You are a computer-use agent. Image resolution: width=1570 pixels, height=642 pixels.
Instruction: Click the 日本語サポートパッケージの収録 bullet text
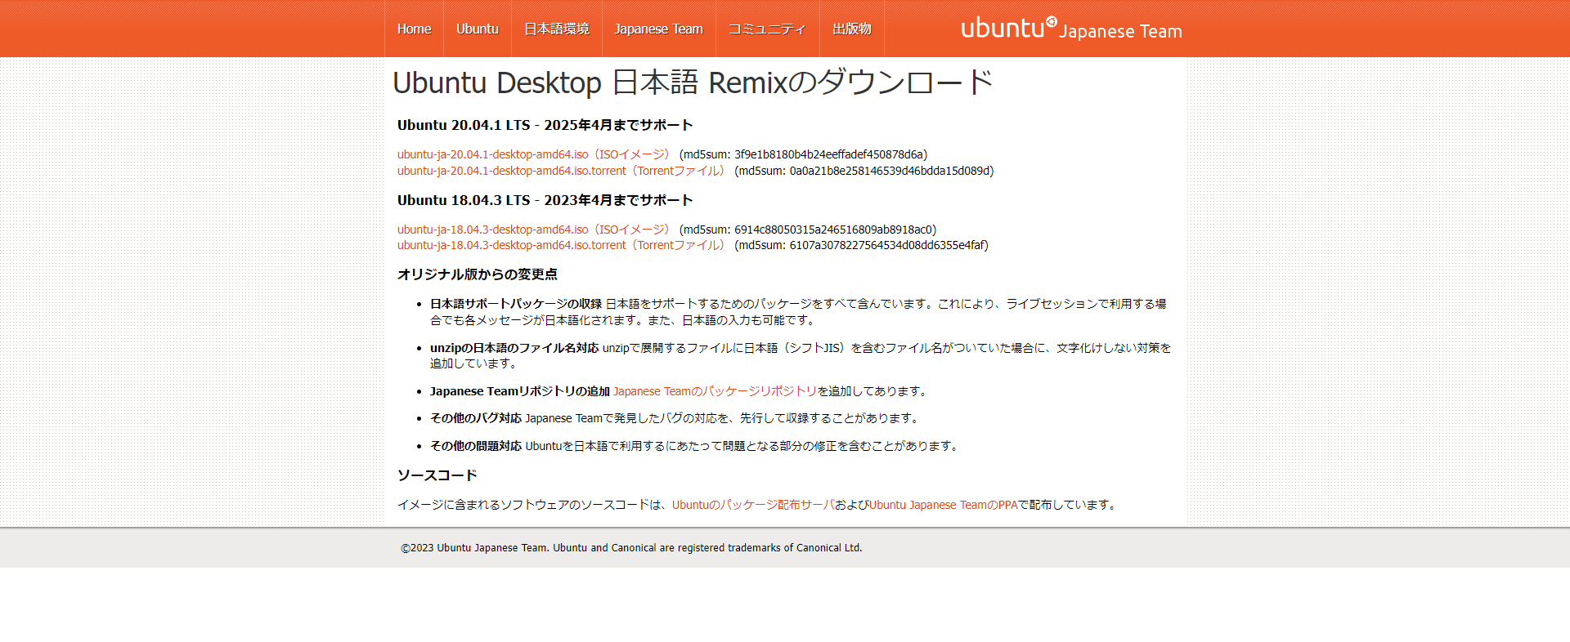click(x=516, y=304)
